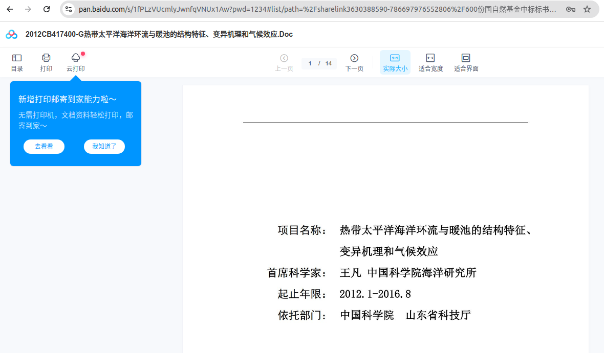Image resolution: width=604 pixels, height=353 pixels.
Task: Click the total page count 14
Action: pos(329,63)
